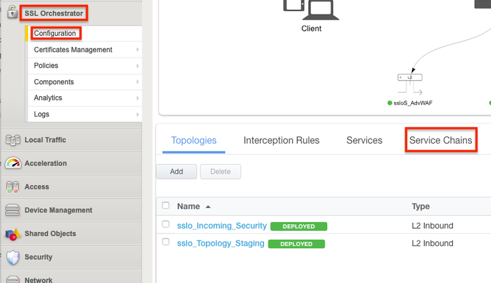The image size is (491, 283).
Task: Click the Add button
Action: pos(177,172)
